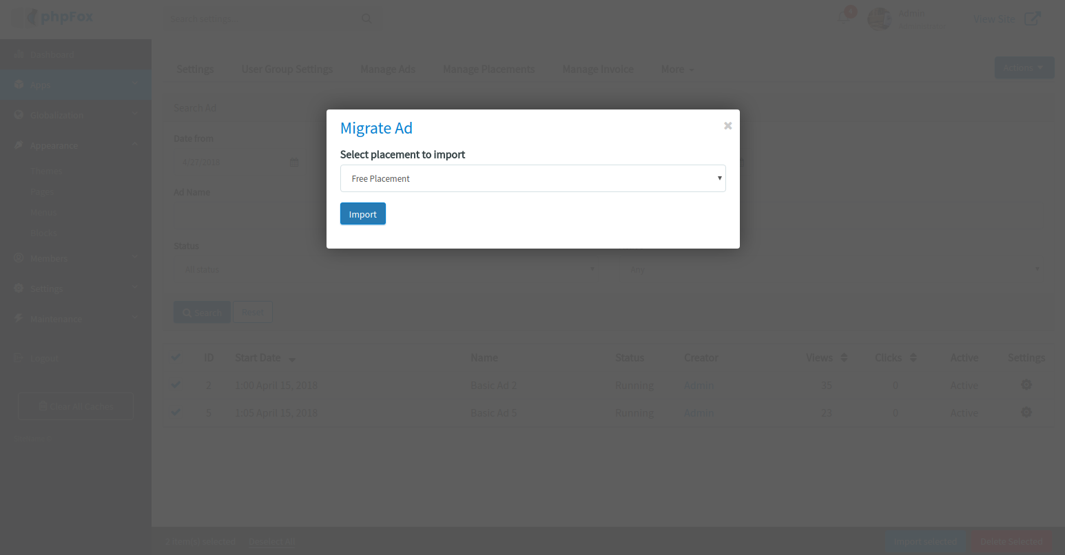Open the Free Placement dropdown
The width and height of the screenshot is (1065, 555).
[x=532, y=178]
